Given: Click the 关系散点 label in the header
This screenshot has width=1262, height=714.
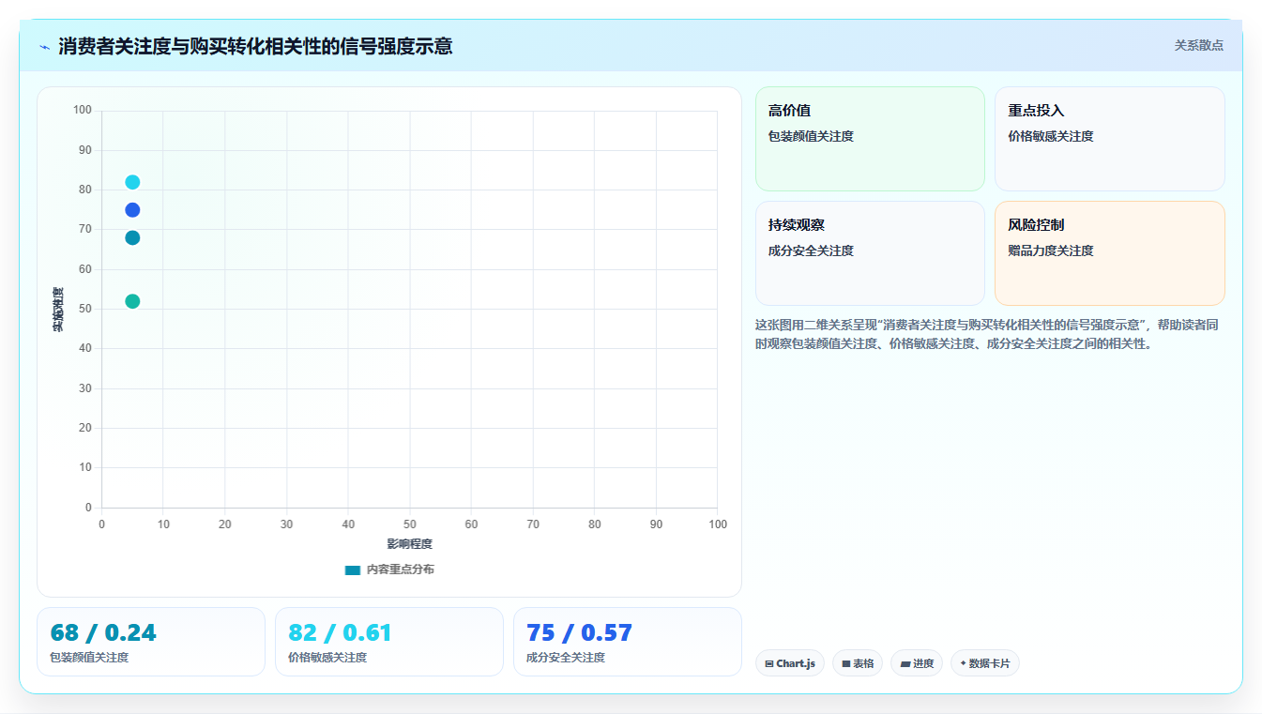Looking at the screenshot, I should tap(1198, 45).
